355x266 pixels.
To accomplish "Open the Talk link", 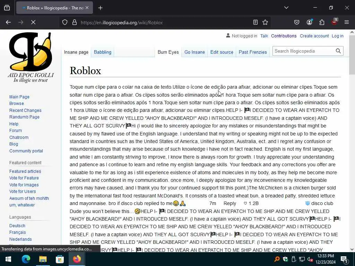I will pyautogui.click(x=264, y=36).
